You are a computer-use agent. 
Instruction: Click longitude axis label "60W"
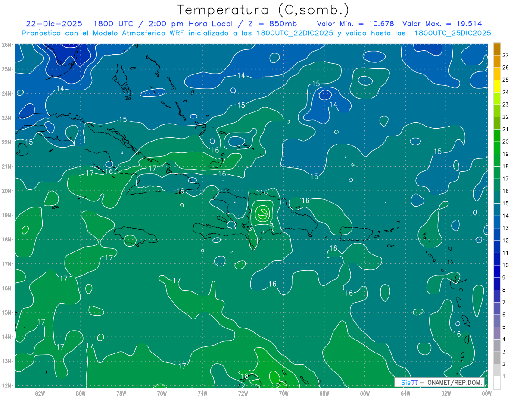[x=486, y=393]
